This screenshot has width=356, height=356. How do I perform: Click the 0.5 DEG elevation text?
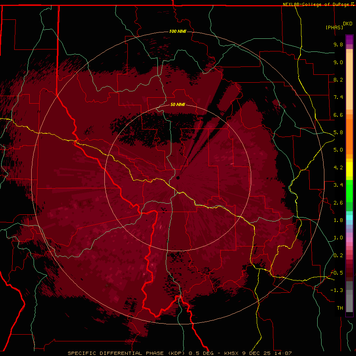point(201,353)
